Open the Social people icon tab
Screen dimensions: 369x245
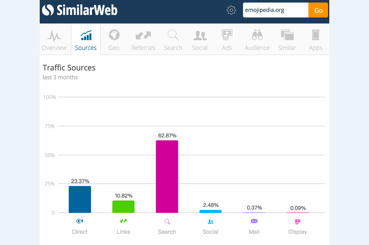[200, 35]
